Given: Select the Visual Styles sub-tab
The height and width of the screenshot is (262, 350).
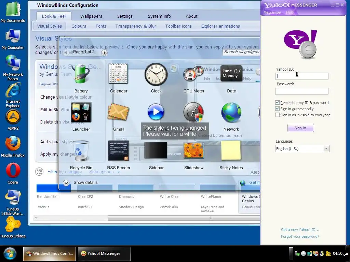Looking at the screenshot, I should [49, 26].
